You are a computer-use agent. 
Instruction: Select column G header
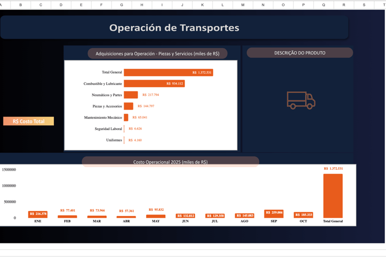pos(121,5)
